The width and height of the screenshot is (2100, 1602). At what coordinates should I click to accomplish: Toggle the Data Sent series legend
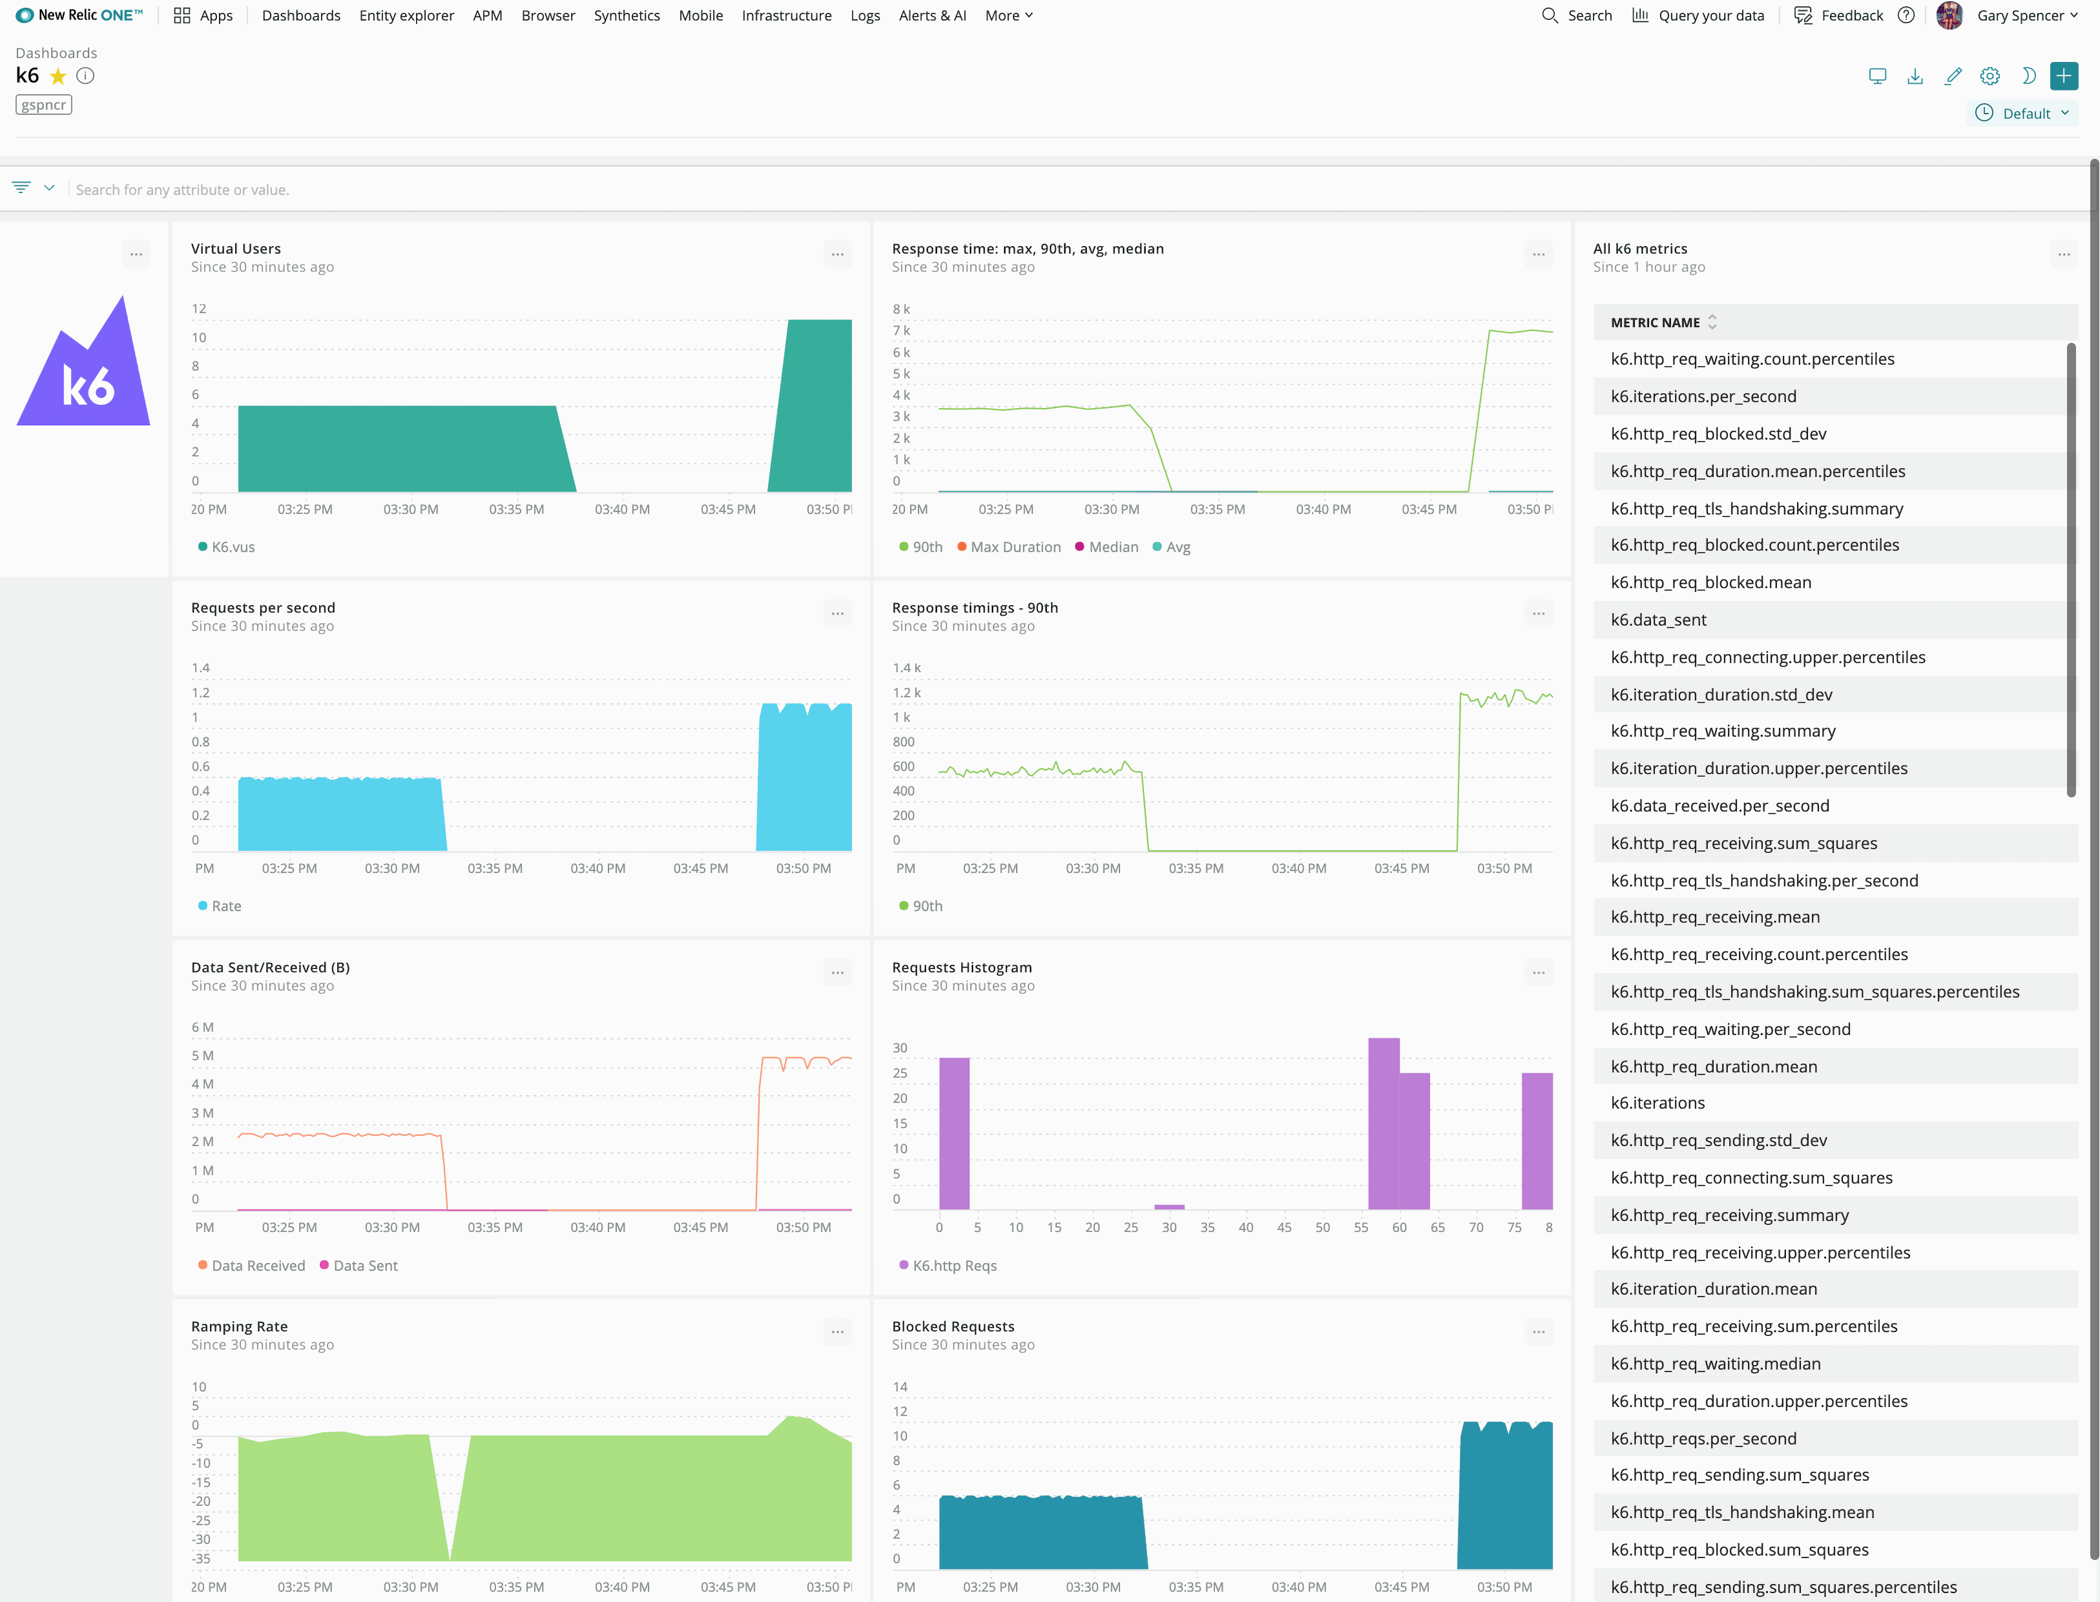coord(359,1265)
